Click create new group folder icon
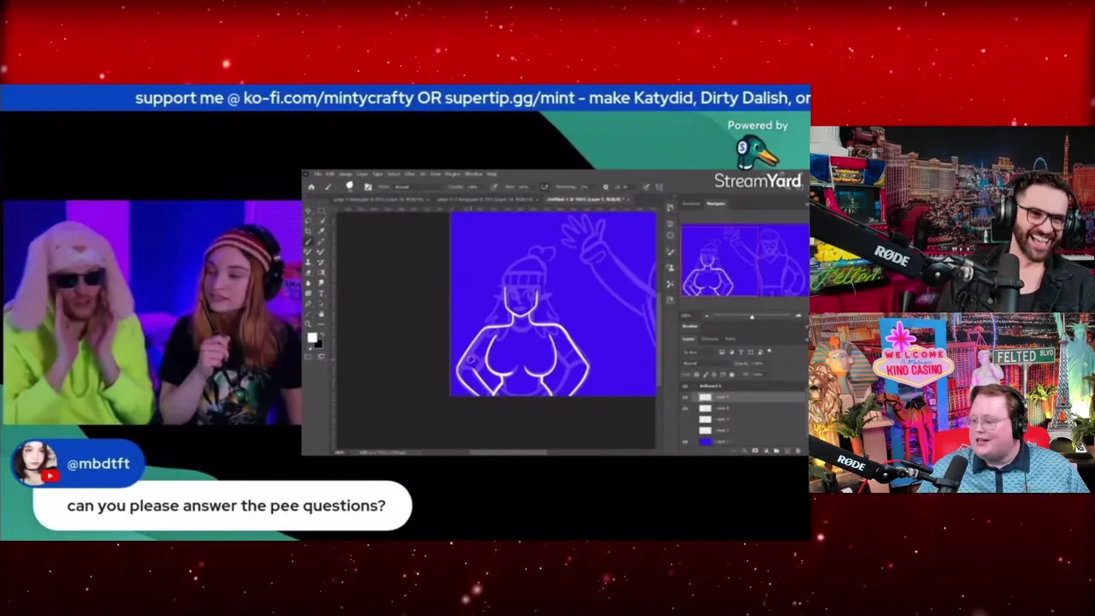The image size is (1095, 616). [776, 451]
